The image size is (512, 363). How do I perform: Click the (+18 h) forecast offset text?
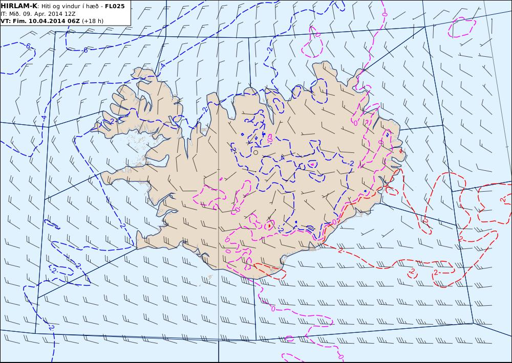click(x=92, y=21)
